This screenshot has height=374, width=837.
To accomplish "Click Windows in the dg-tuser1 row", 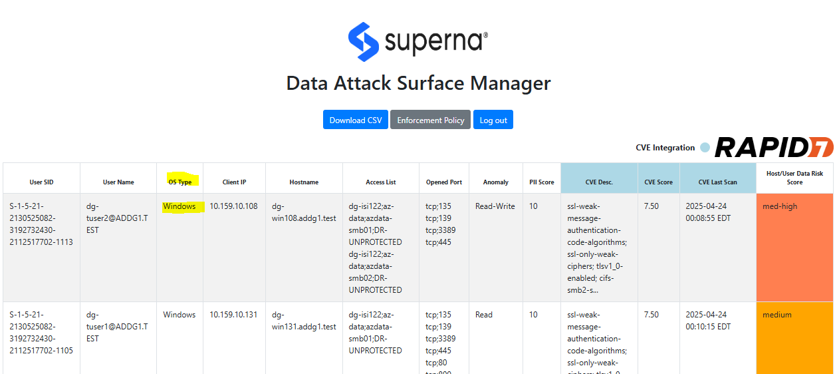I will [179, 315].
